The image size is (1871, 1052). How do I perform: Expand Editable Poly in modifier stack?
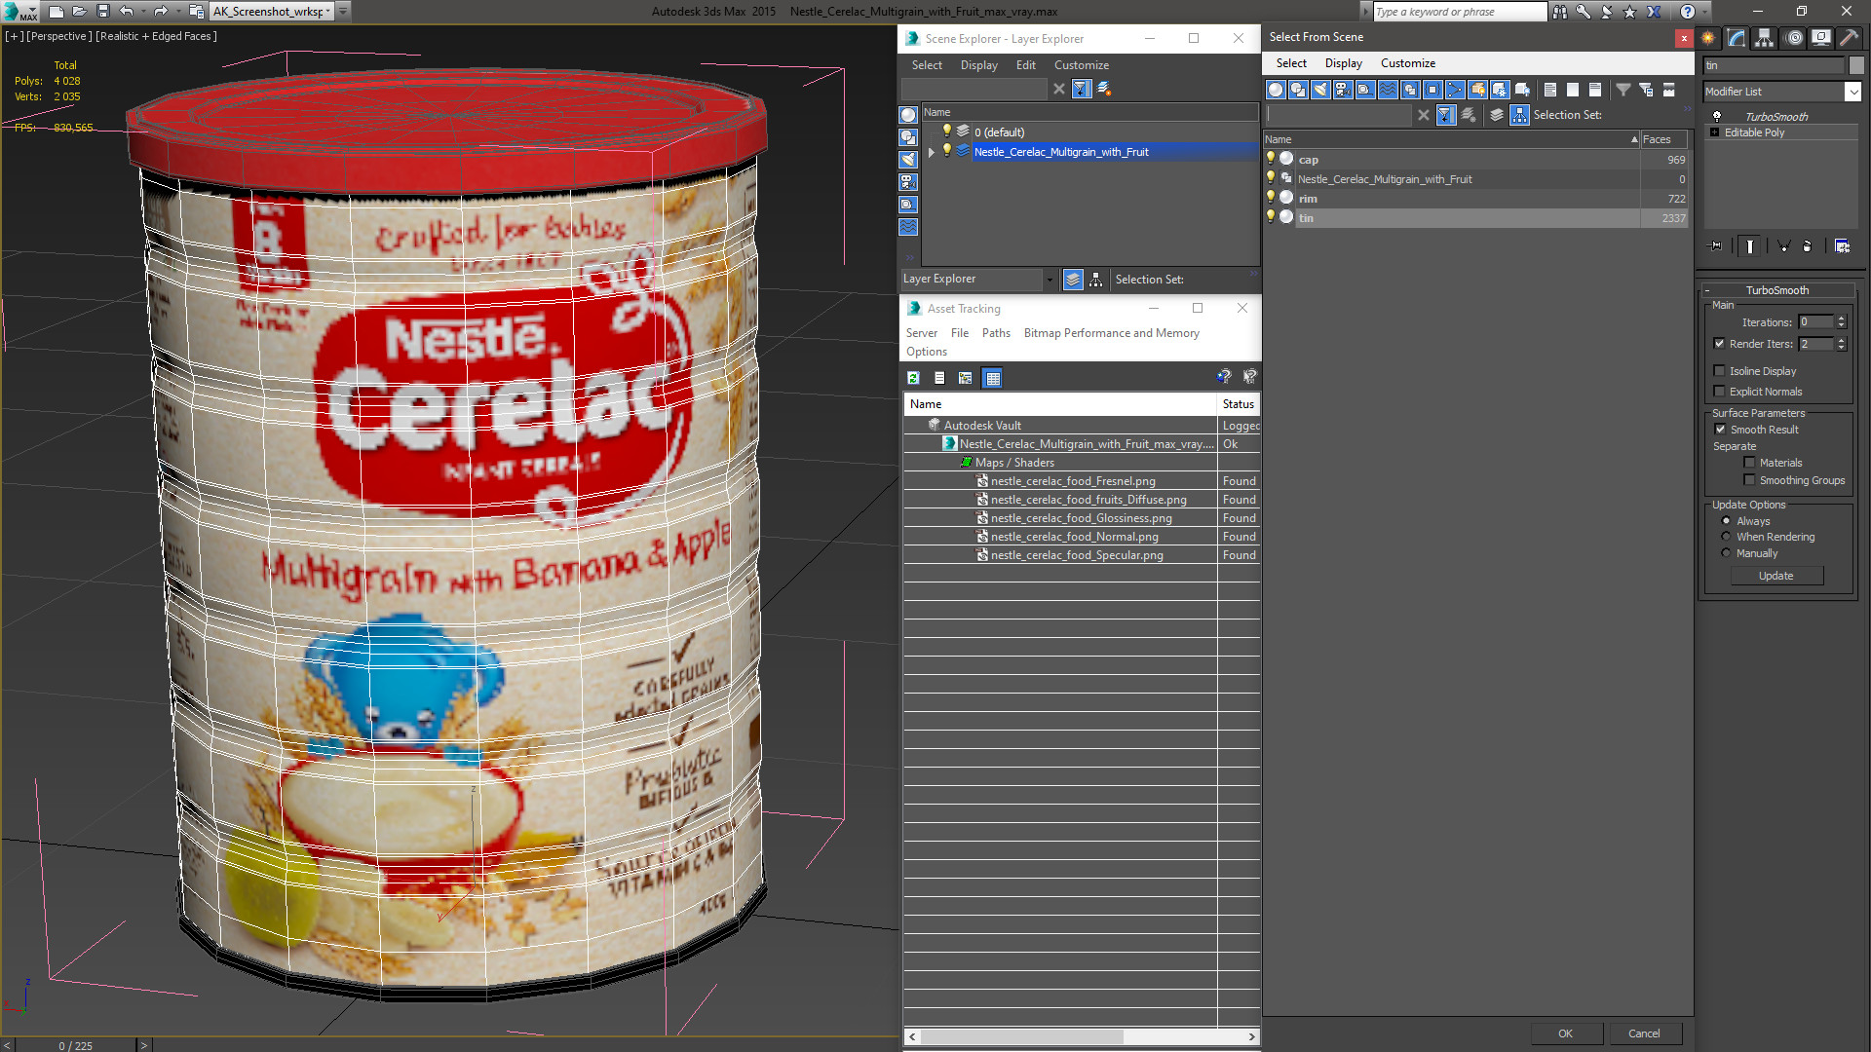pyautogui.click(x=1715, y=132)
